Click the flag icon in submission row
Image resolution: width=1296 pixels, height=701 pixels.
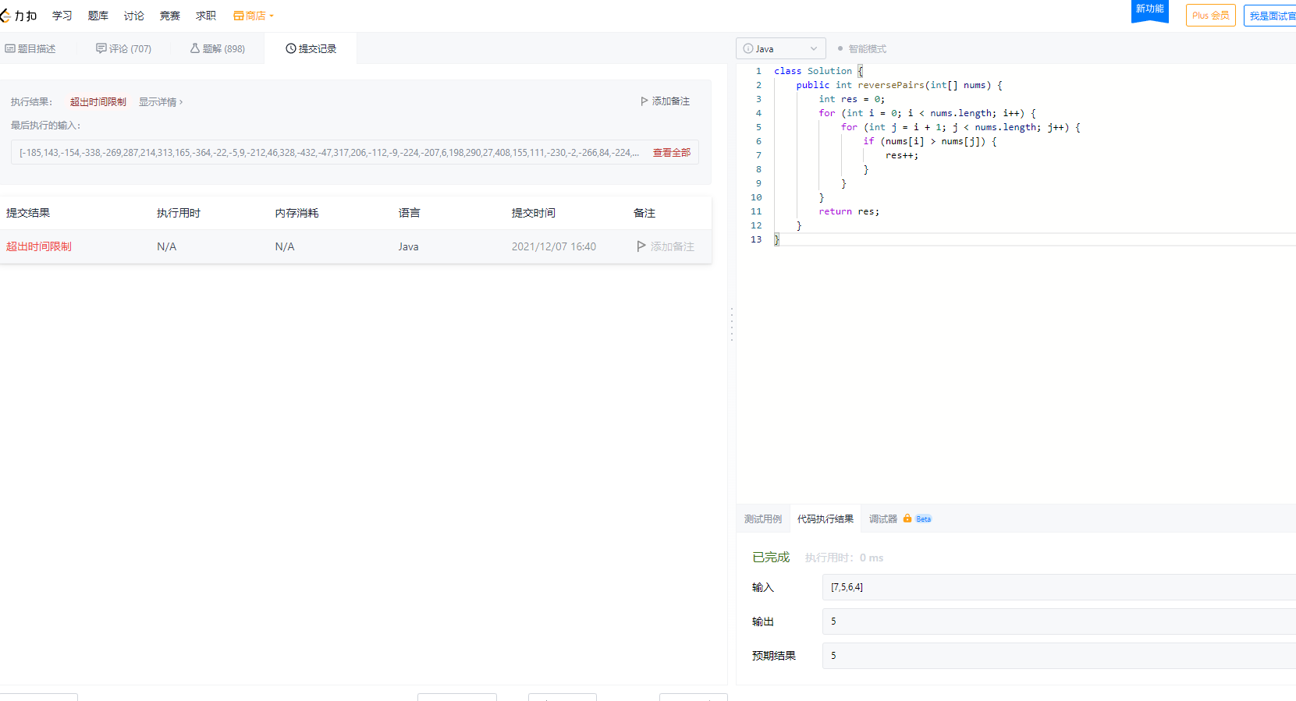point(641,246)
